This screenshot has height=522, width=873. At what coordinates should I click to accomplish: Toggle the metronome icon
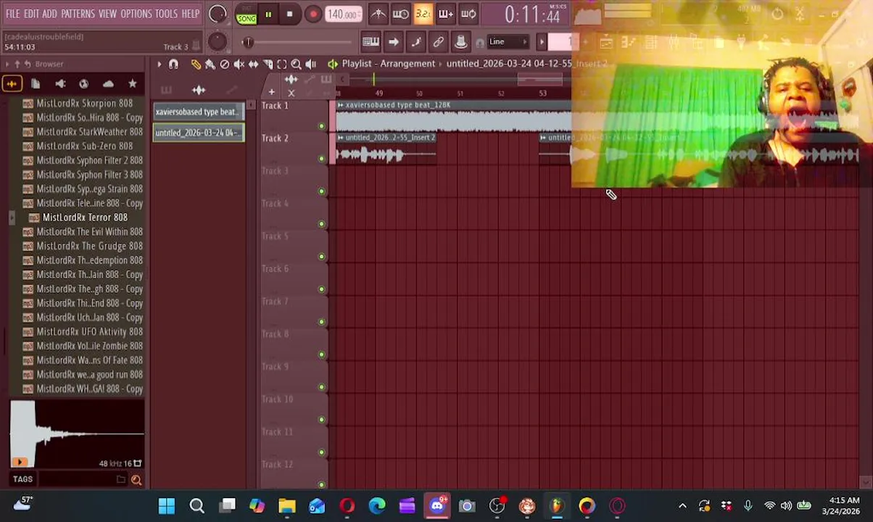(378, 14)
